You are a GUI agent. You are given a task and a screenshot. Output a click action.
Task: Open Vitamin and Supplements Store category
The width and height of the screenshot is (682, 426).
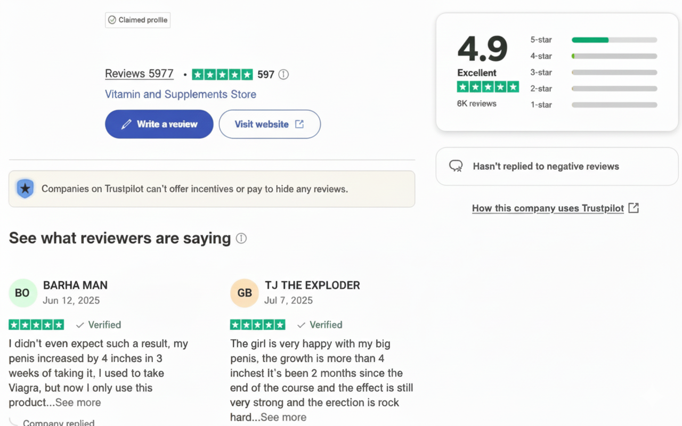click(181, 94)
